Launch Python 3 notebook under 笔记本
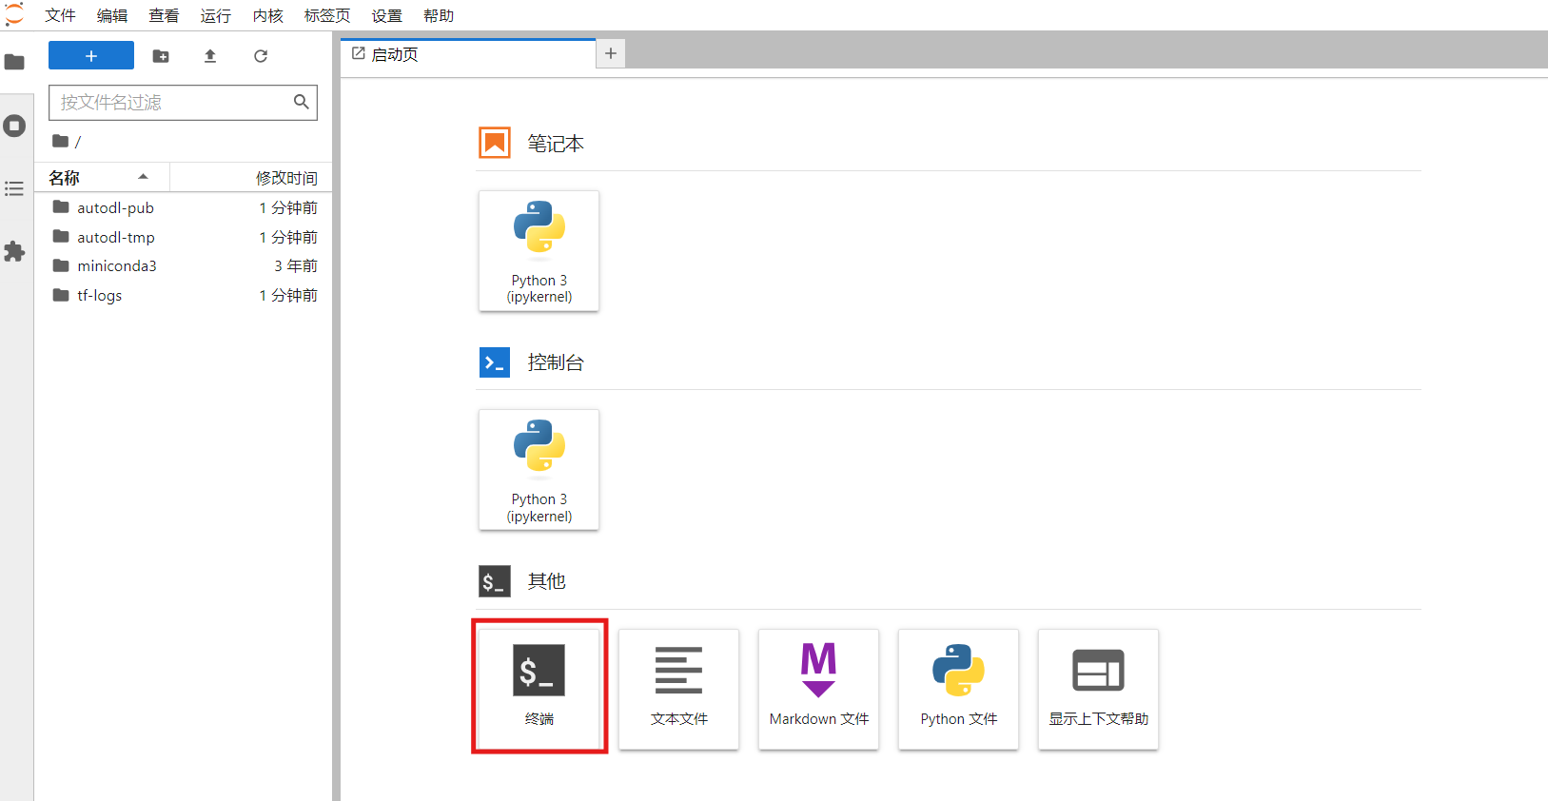The width and height of the screenshot is (1548, 801). click(x=539, y=251)
